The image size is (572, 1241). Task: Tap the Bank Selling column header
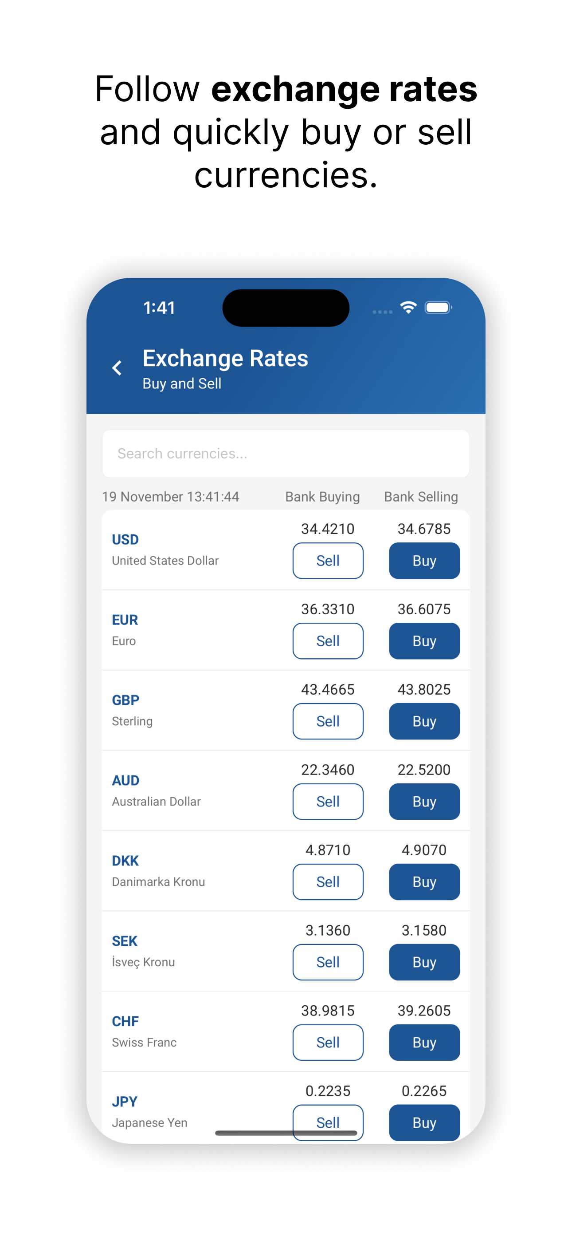(x=421, y=497)
